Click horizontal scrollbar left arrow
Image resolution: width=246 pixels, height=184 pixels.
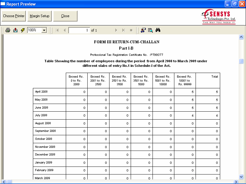4,182
